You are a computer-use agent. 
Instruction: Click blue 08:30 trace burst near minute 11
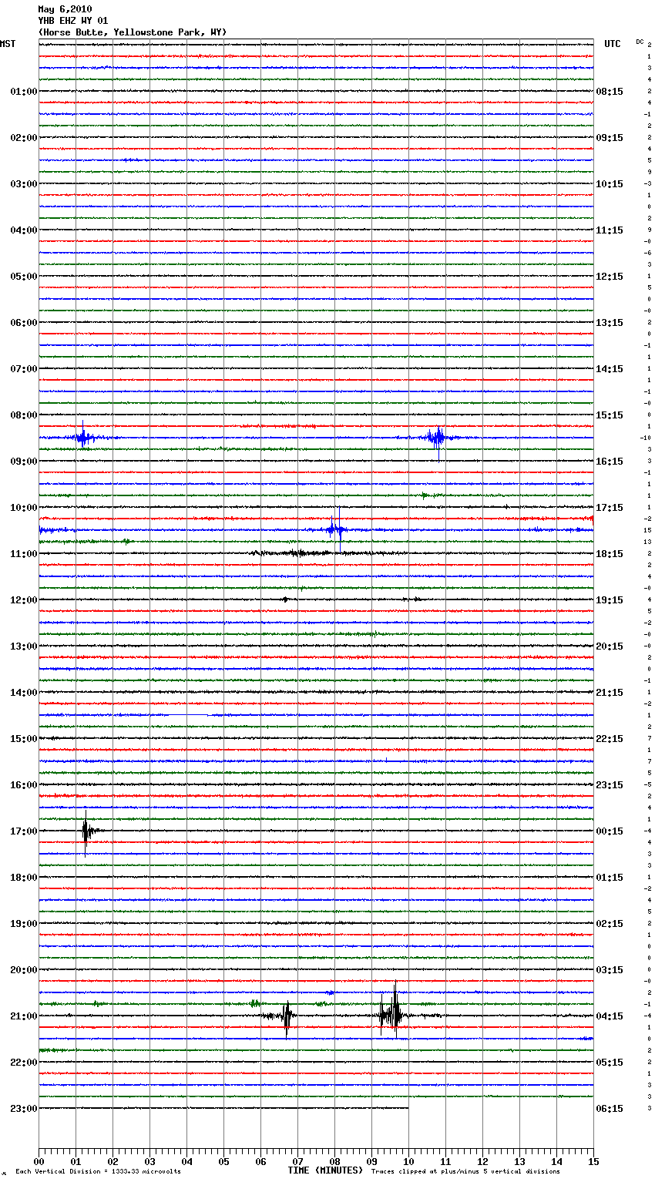437,439
